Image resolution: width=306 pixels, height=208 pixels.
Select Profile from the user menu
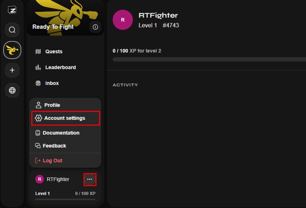click(x=65, y=105)
